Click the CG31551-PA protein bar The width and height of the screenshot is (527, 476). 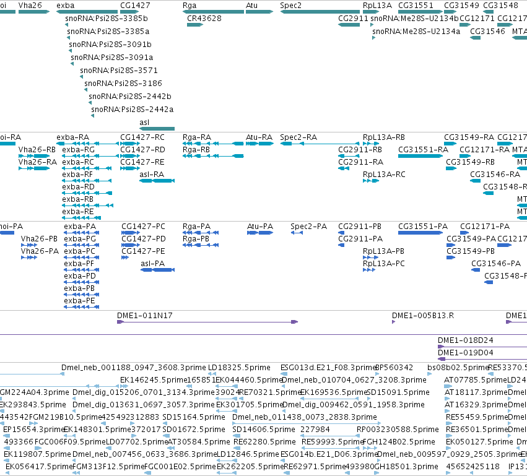[x=420, y=233]
